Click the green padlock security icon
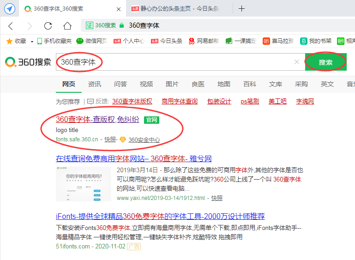The width and height of the screenshot is (355, 260). point(121,25)
